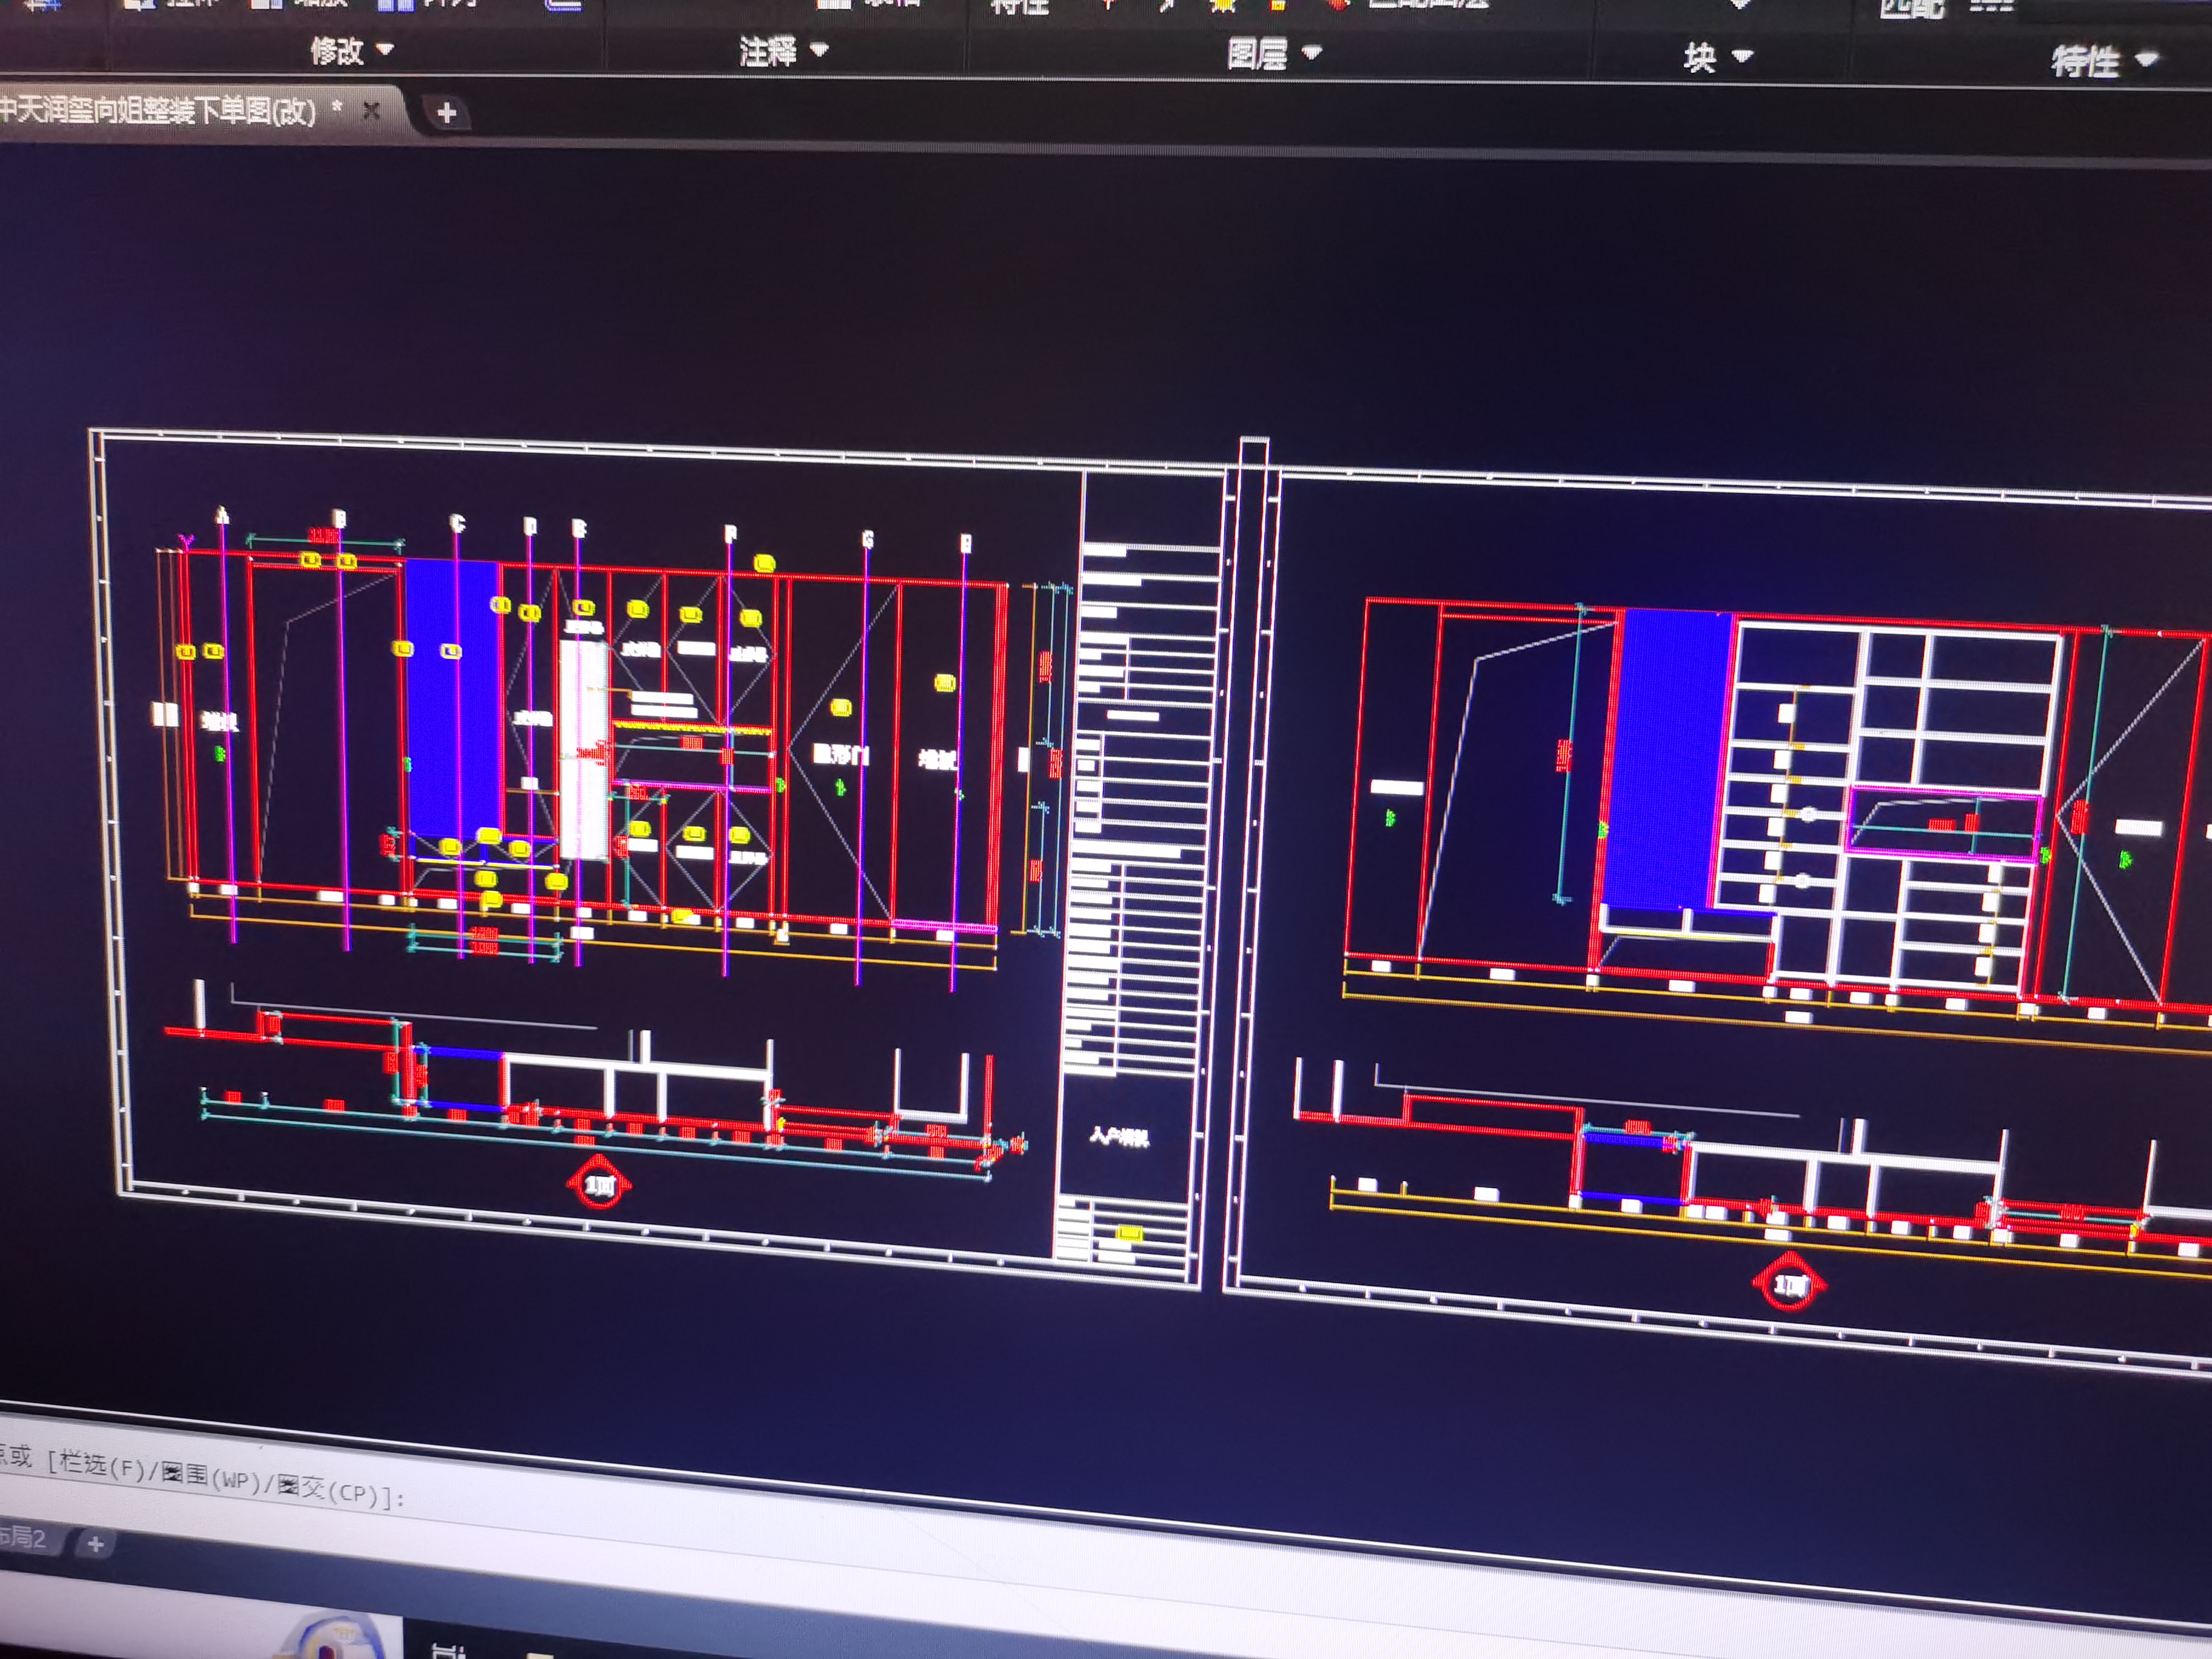Screen dimensions: 2212x1659
Task: Select yellow tag marker above axis F
Action: pos(764,564)
